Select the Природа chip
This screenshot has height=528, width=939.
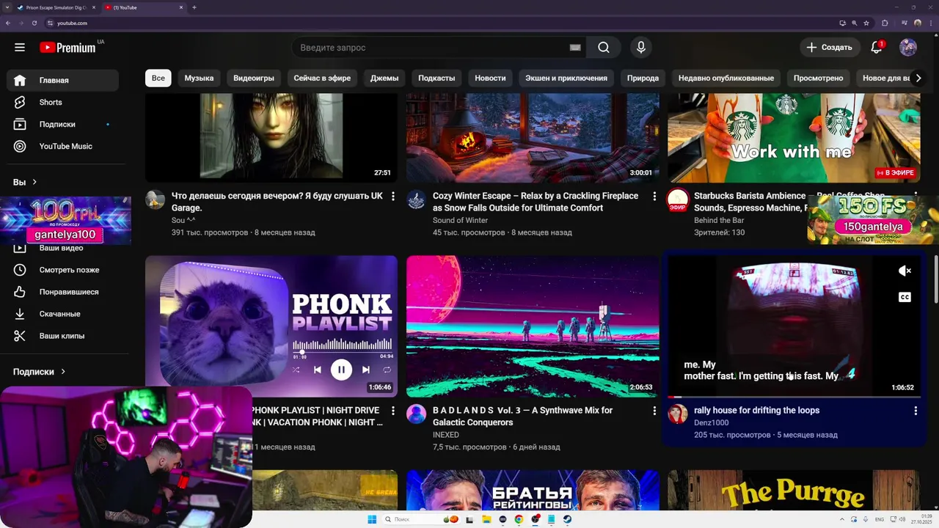(643, 78)
